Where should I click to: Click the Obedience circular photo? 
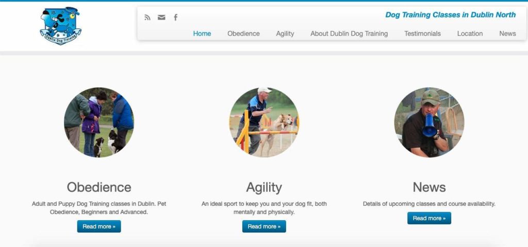99,122
